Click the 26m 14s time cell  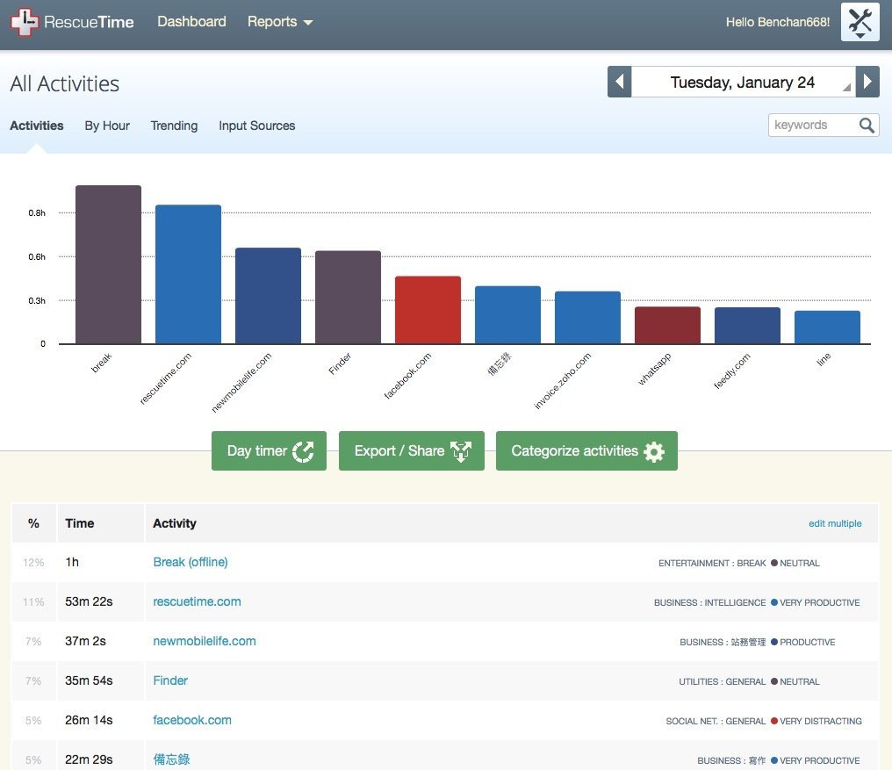click(x=89, y=720)
